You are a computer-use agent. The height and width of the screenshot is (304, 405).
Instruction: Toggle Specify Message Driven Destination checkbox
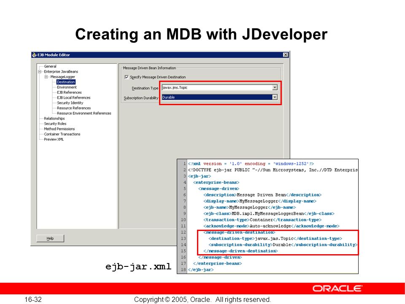127,77
